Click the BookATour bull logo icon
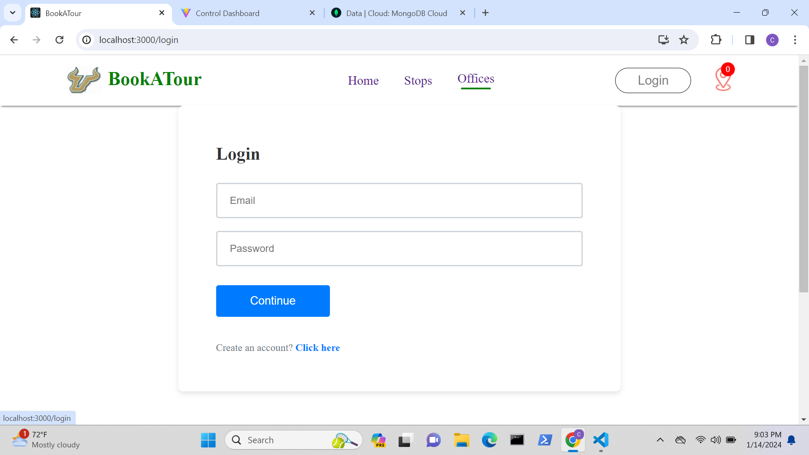The height and width of the screenshot is (455, 809). coord(83,80)
